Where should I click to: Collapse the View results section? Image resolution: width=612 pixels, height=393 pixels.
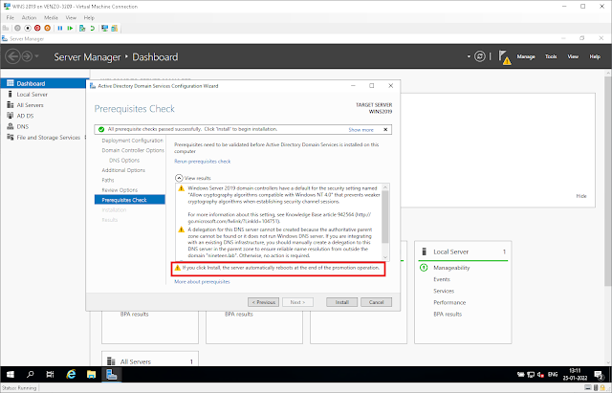click(x=179, y=178)
